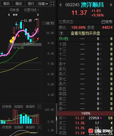
Task: Close the volume indicator panel
Action: (x=39, y=107)
